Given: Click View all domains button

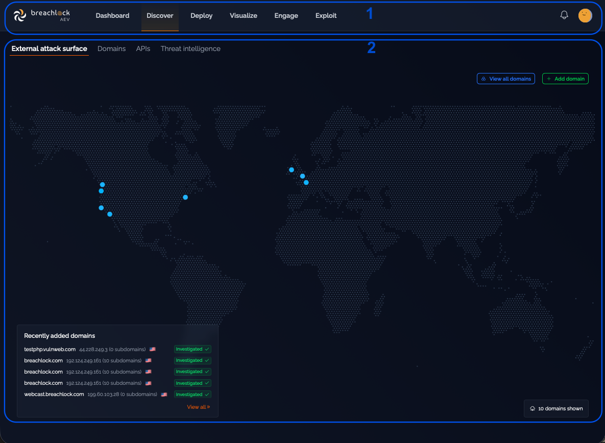Looking at the screenshot, I should [x=505, y=79].
